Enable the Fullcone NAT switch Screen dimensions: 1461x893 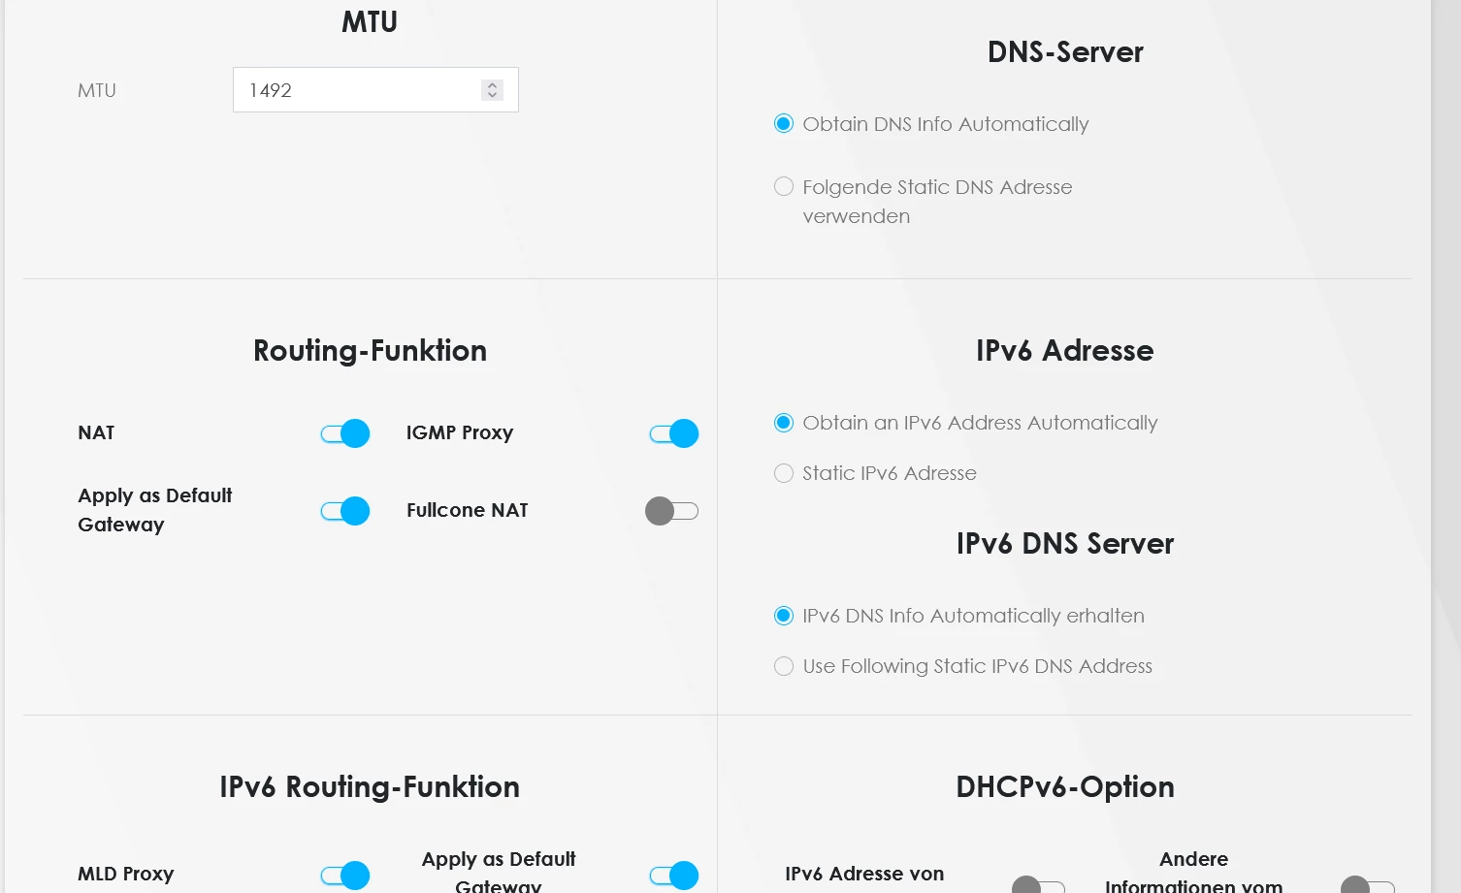(672, 511)
